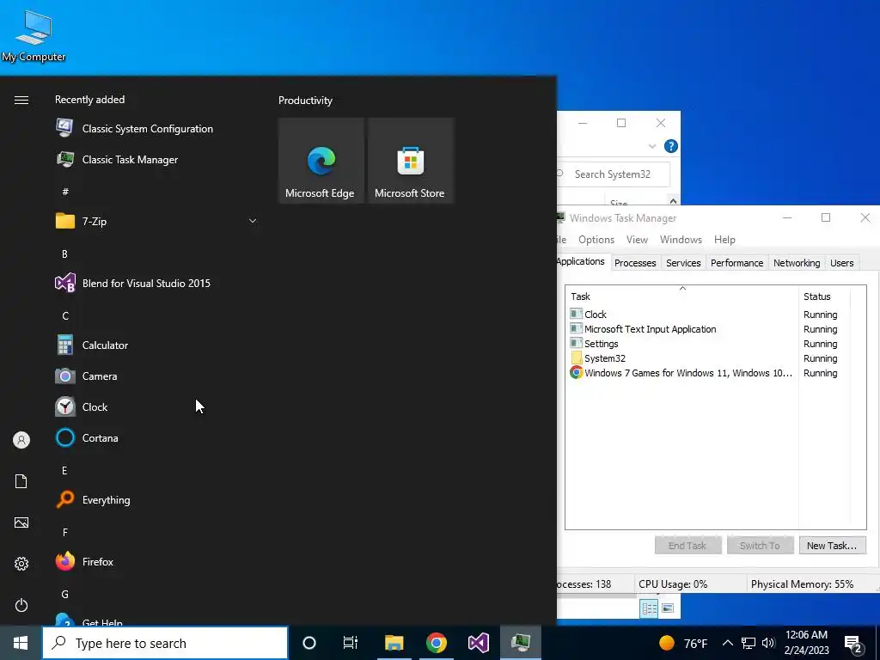Click the Cortana circle on the taskbar
This screenshot has height=660, width=880.
pyautogui.click(x=309, y=643)
